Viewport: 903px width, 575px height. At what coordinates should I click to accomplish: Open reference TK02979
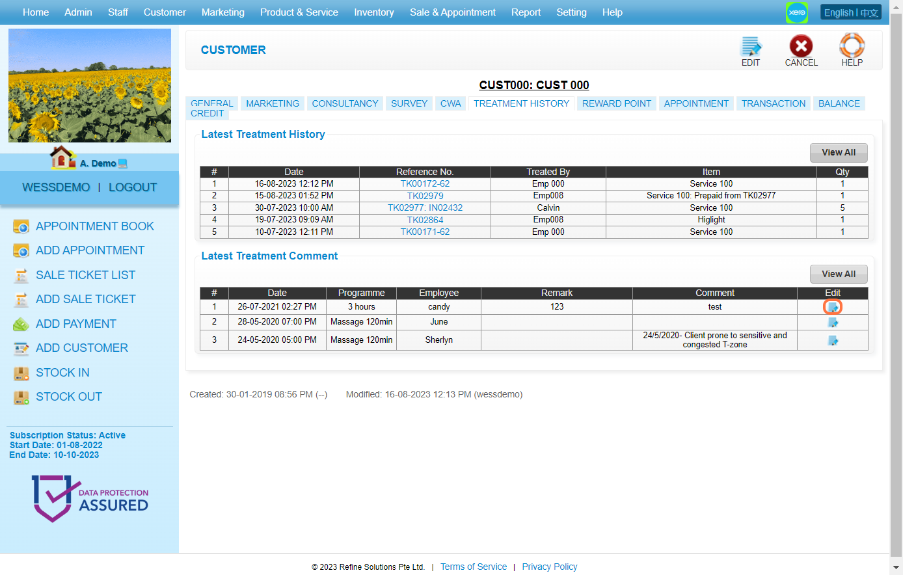pyautogui.click(x=425, y=196)
